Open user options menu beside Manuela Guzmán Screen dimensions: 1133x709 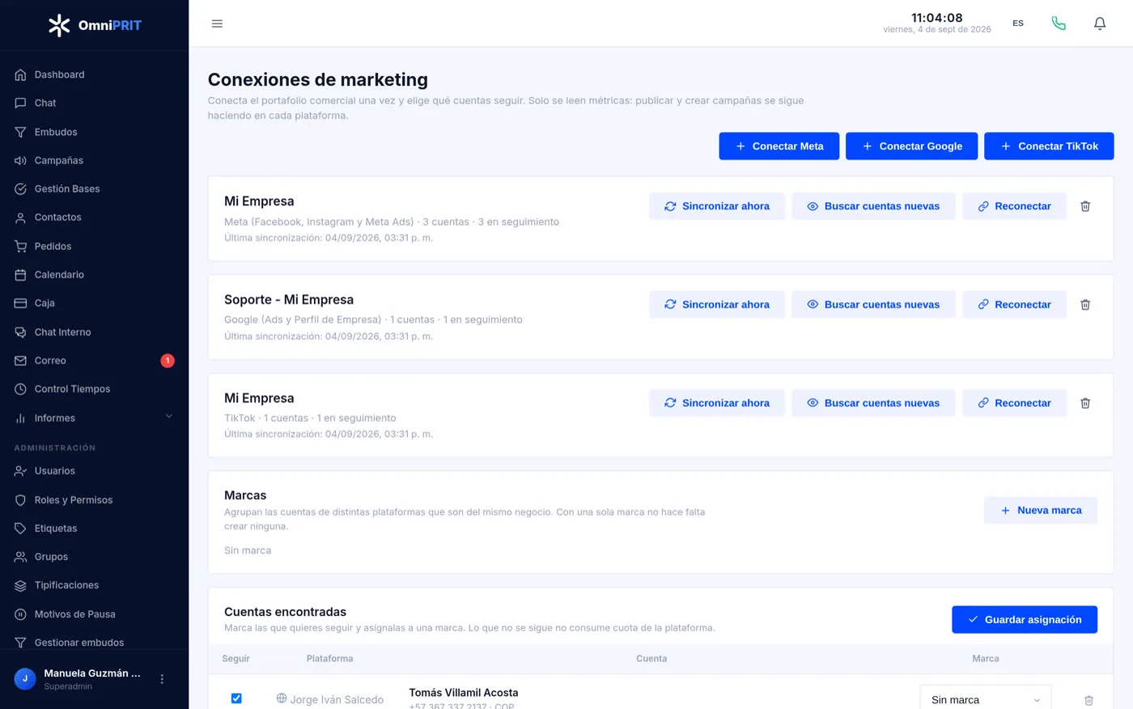[162, 679]
